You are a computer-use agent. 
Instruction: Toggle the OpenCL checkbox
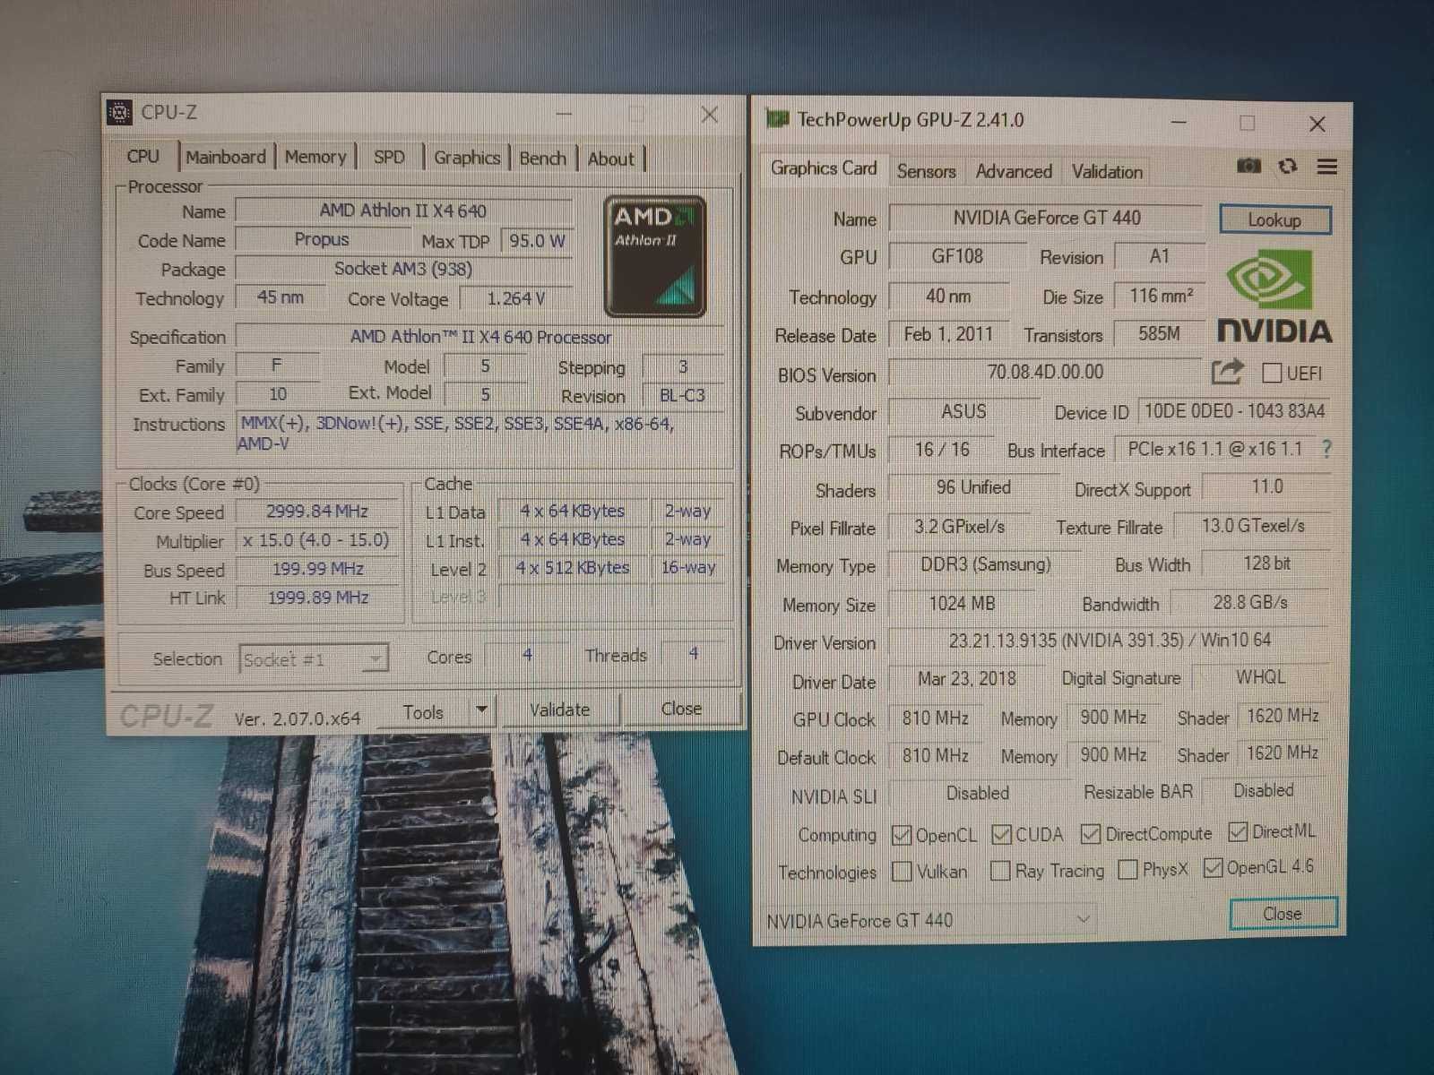[x=902, y=835]
